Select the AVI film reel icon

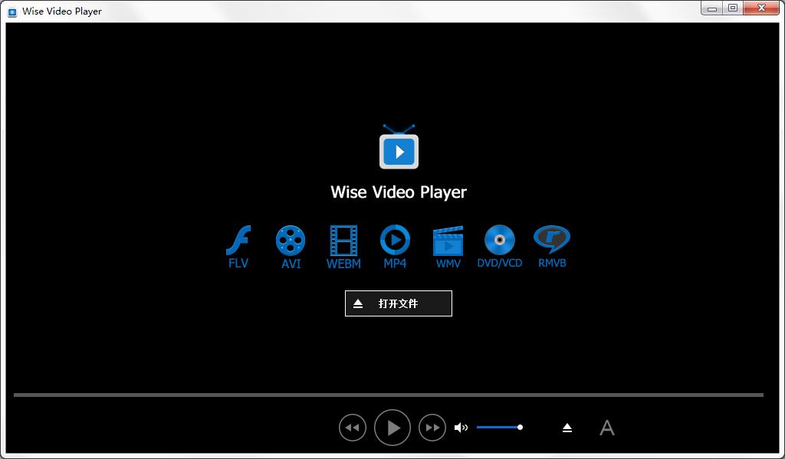pos(291,241)
